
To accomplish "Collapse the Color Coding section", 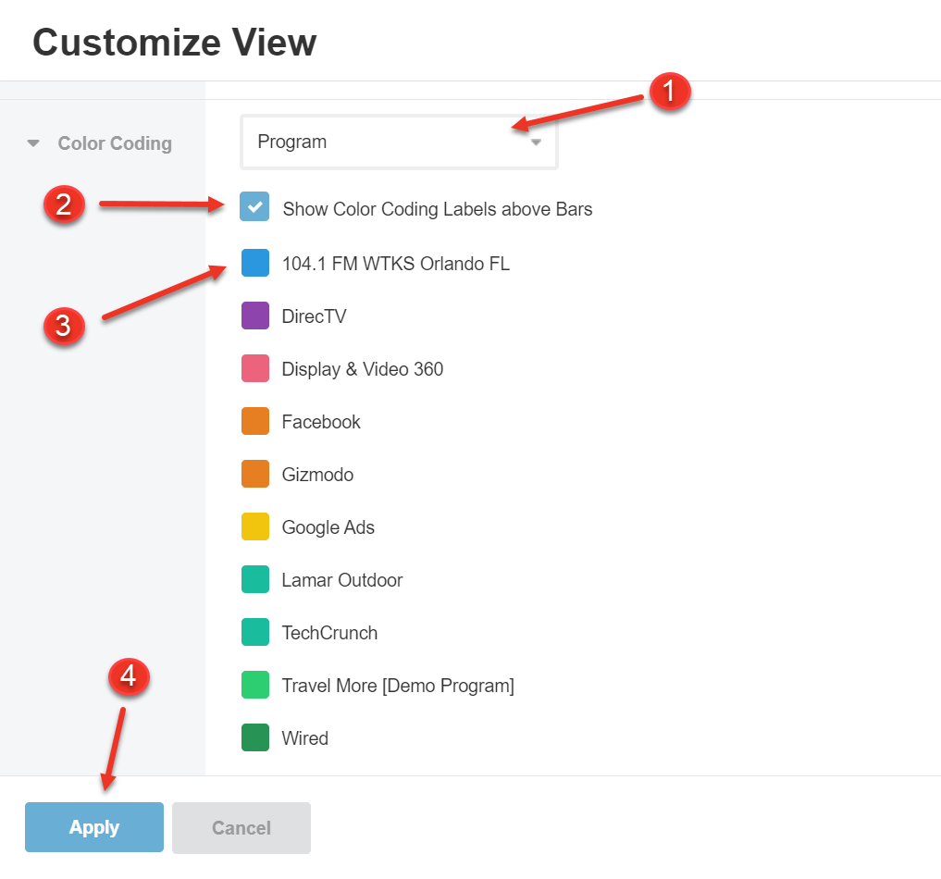I will coord(33,142).
